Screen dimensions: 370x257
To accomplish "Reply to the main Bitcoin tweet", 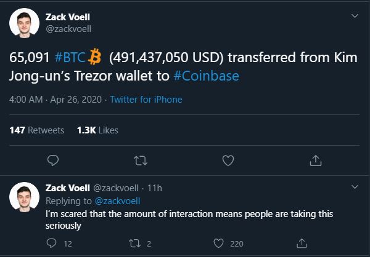I will [53, 160].
